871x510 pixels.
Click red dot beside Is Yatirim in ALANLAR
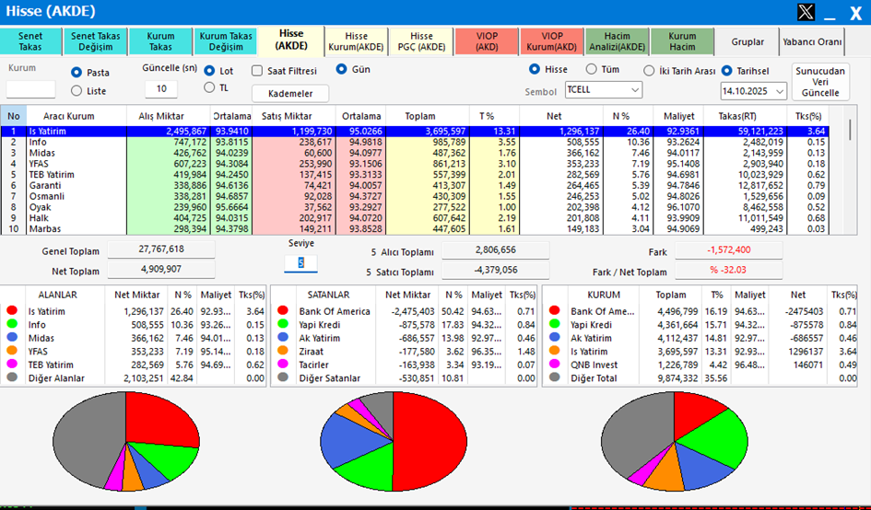point(12,311)
